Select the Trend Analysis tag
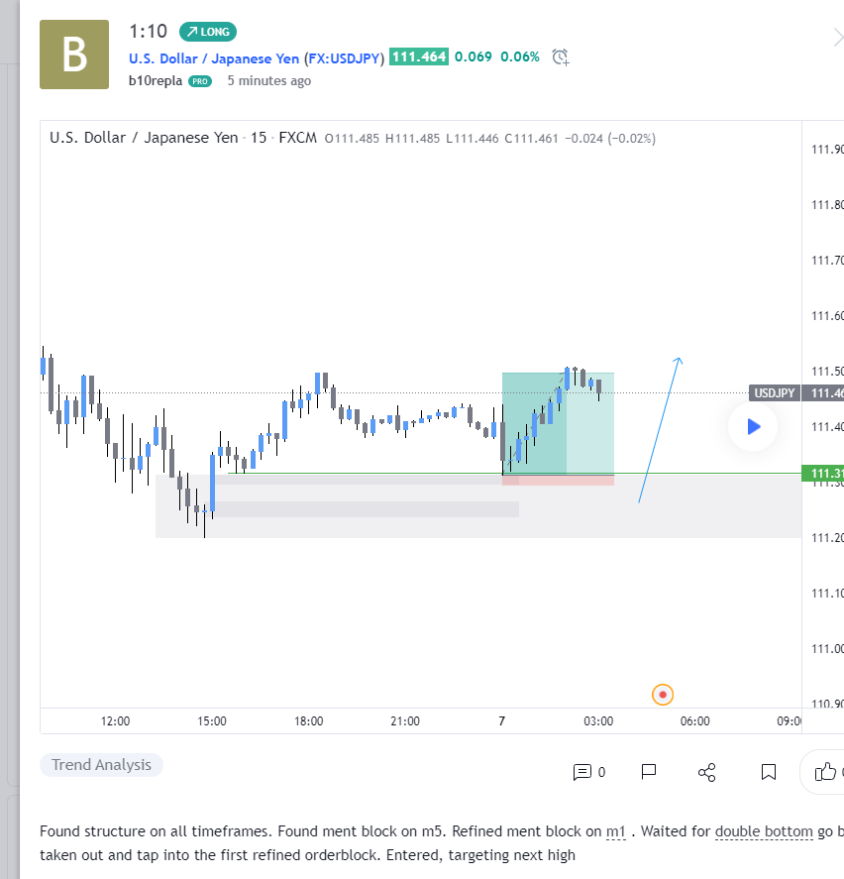The width and height of the screenshot is (844, 879). click(101, 765)
